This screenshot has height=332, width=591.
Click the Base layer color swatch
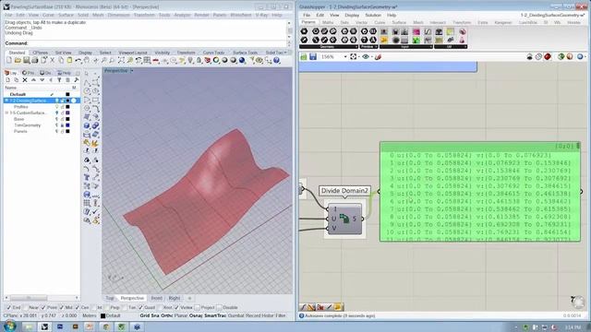pyautogui.click(x=67, y=119)
